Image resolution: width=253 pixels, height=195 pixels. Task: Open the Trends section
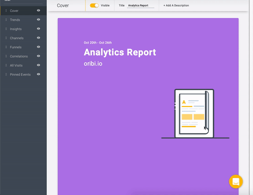click(23, 20)
